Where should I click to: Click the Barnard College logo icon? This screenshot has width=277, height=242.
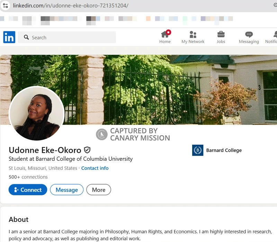[198, 150]
